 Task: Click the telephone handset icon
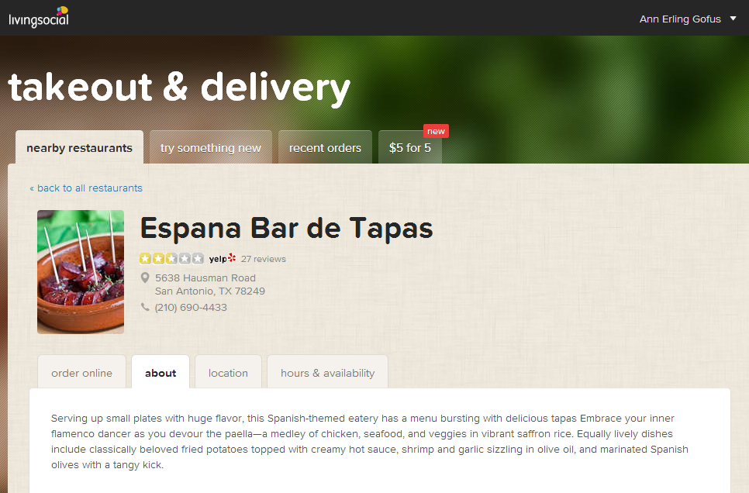click(x=145, y=307)
